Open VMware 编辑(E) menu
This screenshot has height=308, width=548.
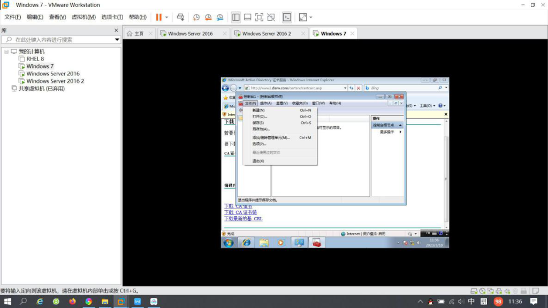click(35, 17)
